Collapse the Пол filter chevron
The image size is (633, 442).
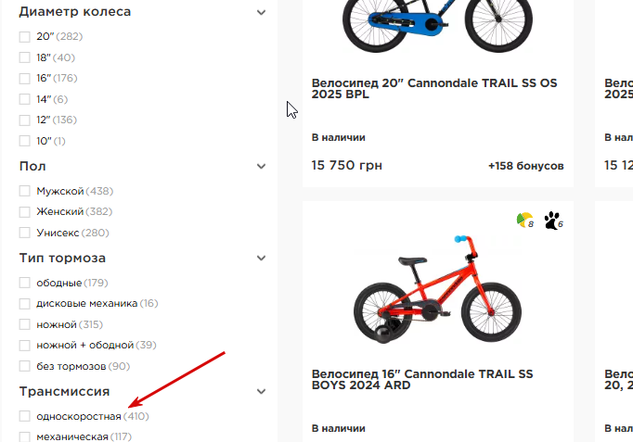coord(262,166)
